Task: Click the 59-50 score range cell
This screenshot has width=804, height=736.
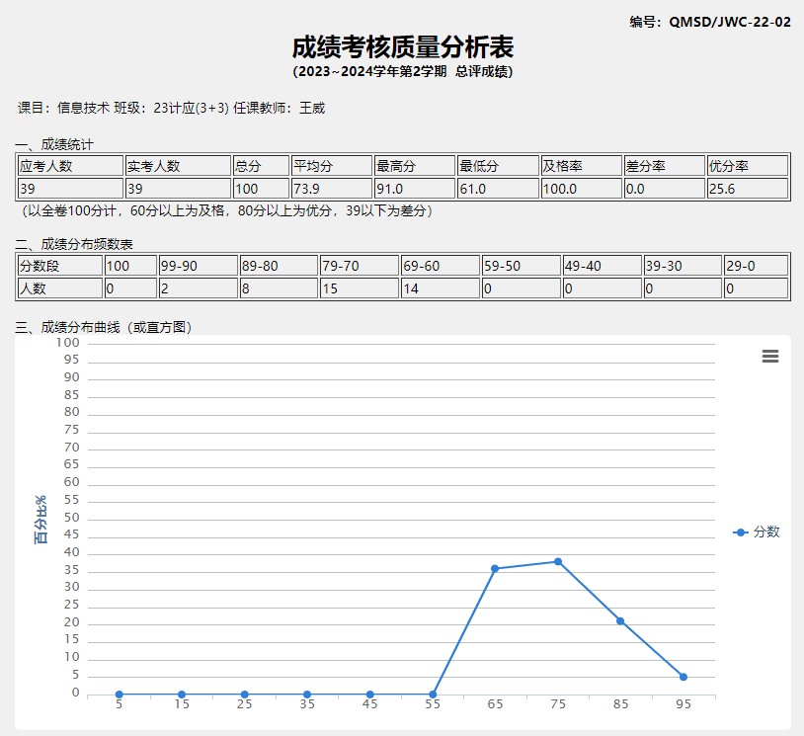Action: click(x=521, y=266)
